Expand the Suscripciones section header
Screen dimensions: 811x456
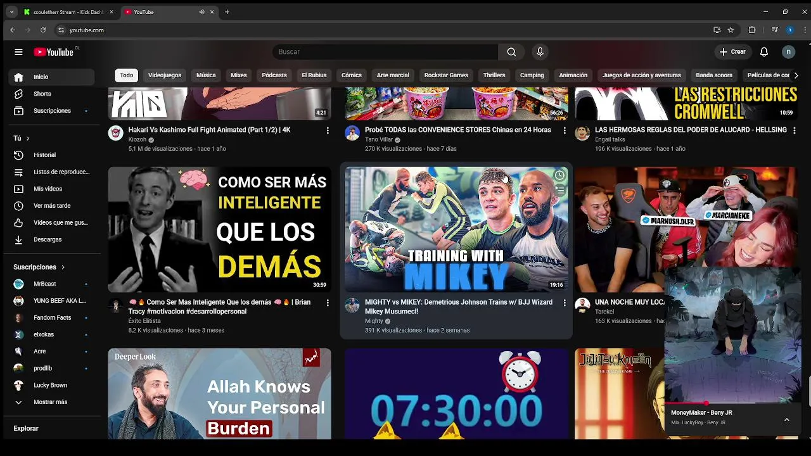click(x=39, y=267)
